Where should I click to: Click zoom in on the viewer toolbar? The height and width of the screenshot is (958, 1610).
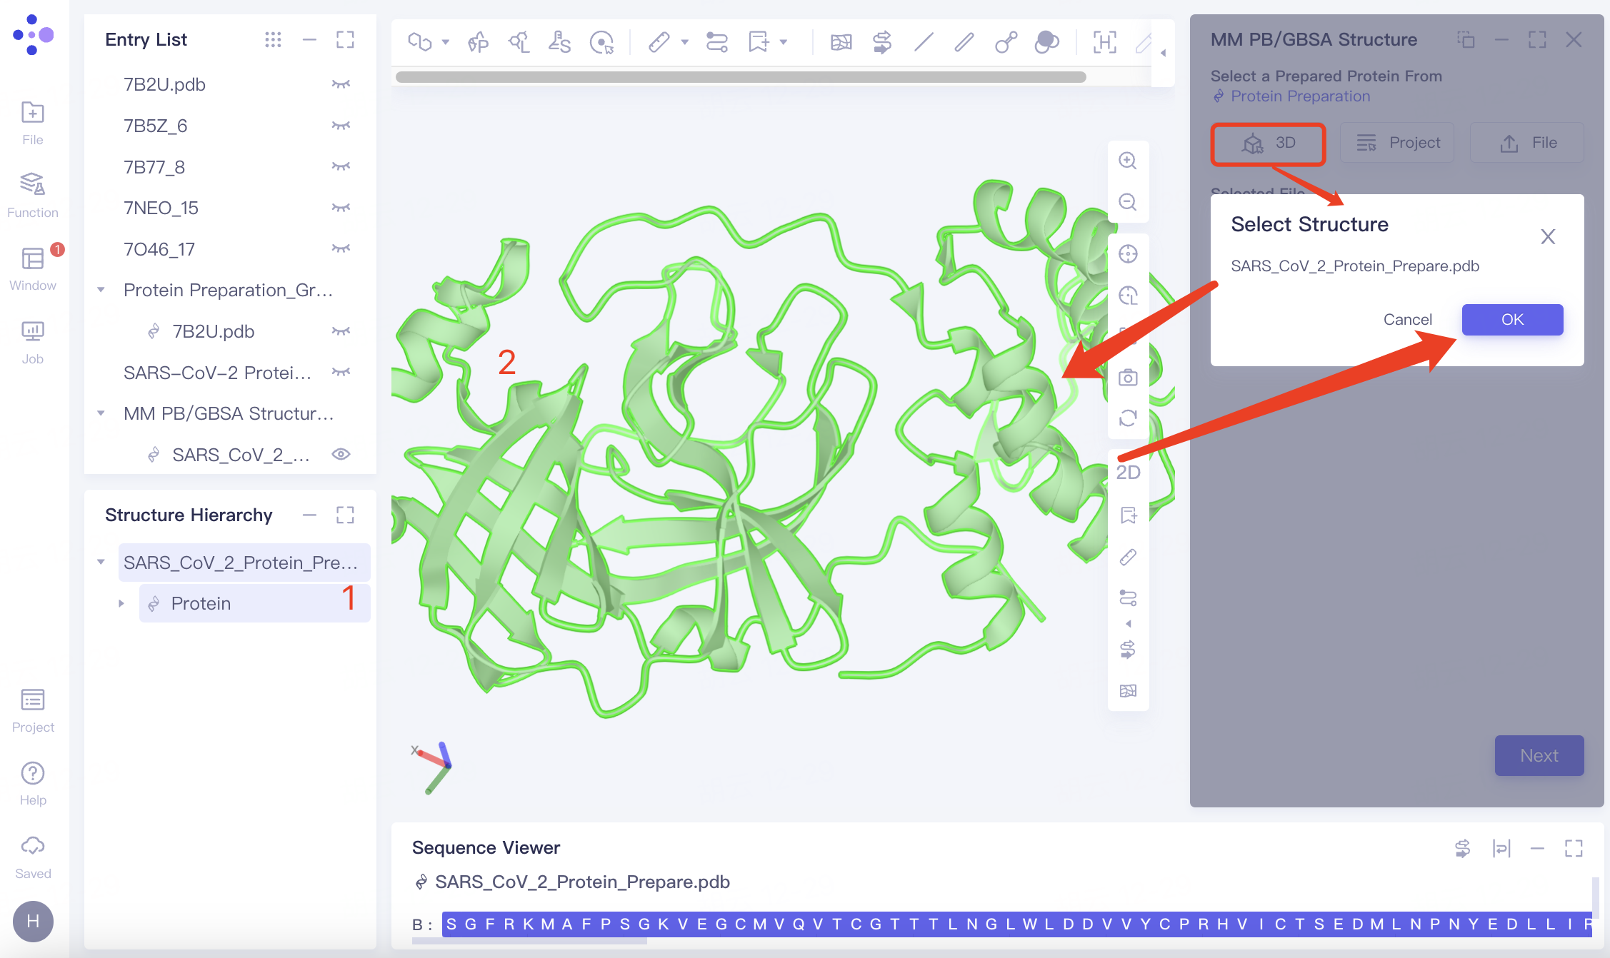pyautogui.click(x=1129, y=161)
